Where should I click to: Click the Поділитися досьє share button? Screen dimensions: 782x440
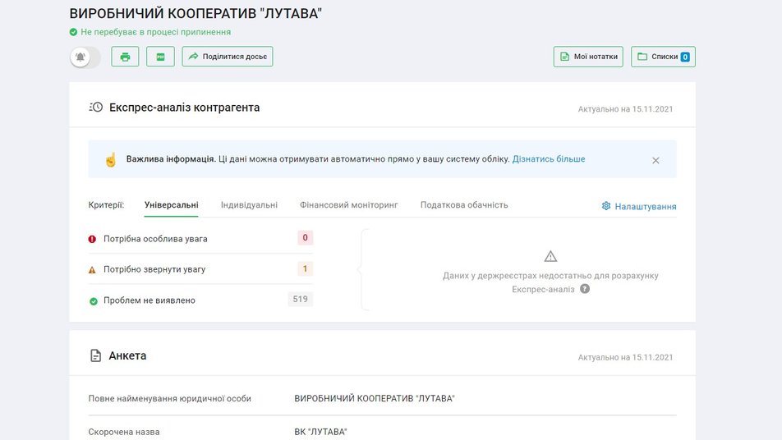point(227,57)
